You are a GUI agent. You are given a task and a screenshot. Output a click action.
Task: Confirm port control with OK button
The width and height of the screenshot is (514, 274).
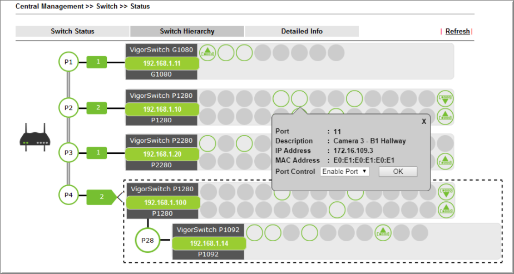tap(398, 172)
